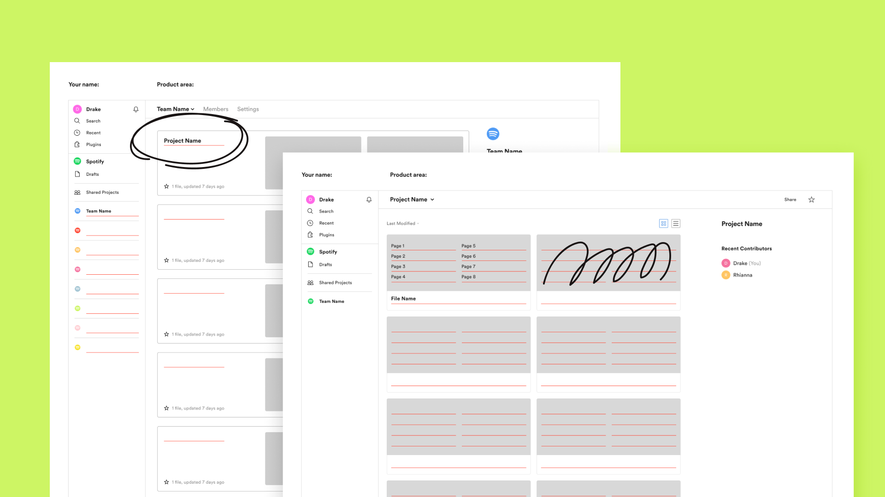
Task: Toggle star on first file listing
Action: point(166,186)
